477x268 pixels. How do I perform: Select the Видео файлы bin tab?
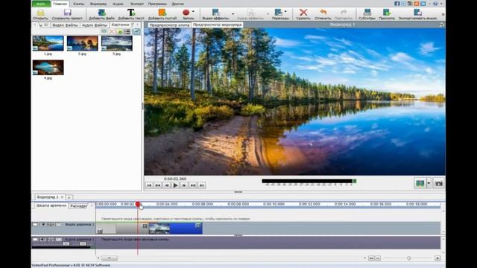pos(65,25)
